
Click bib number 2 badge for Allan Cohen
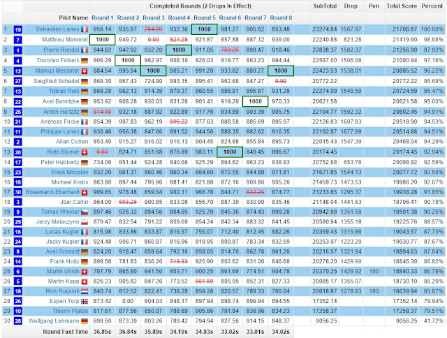pos(18,142)
